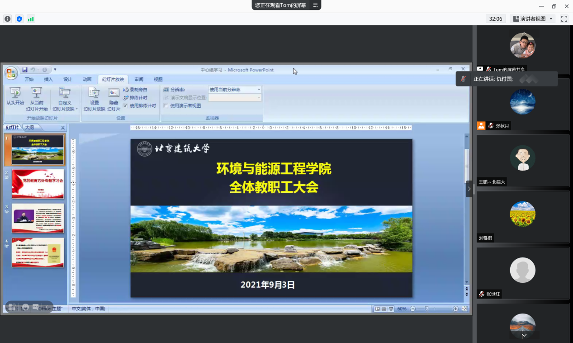The width and height of the screenshot is (573, 343).
Task: Enable the 使用演示者视图 checkbox
Action: [166, 106]
